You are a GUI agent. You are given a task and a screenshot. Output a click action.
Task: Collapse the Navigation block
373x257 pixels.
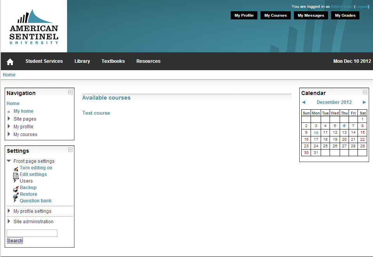pos(70,92)
